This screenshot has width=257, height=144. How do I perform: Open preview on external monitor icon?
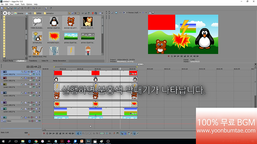click(116, 12)
